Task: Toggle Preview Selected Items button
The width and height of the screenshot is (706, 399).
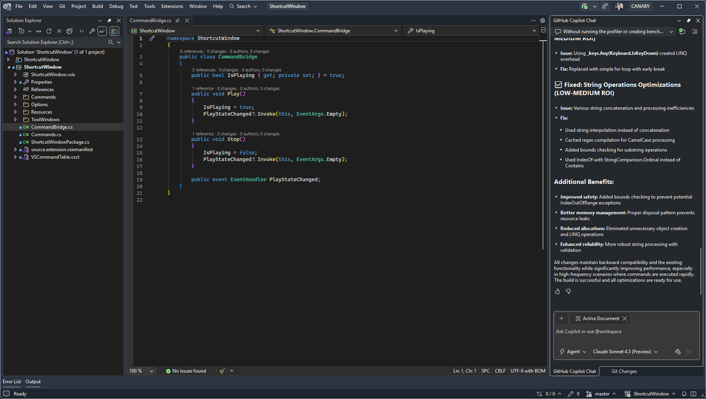Action: [102, 31]
